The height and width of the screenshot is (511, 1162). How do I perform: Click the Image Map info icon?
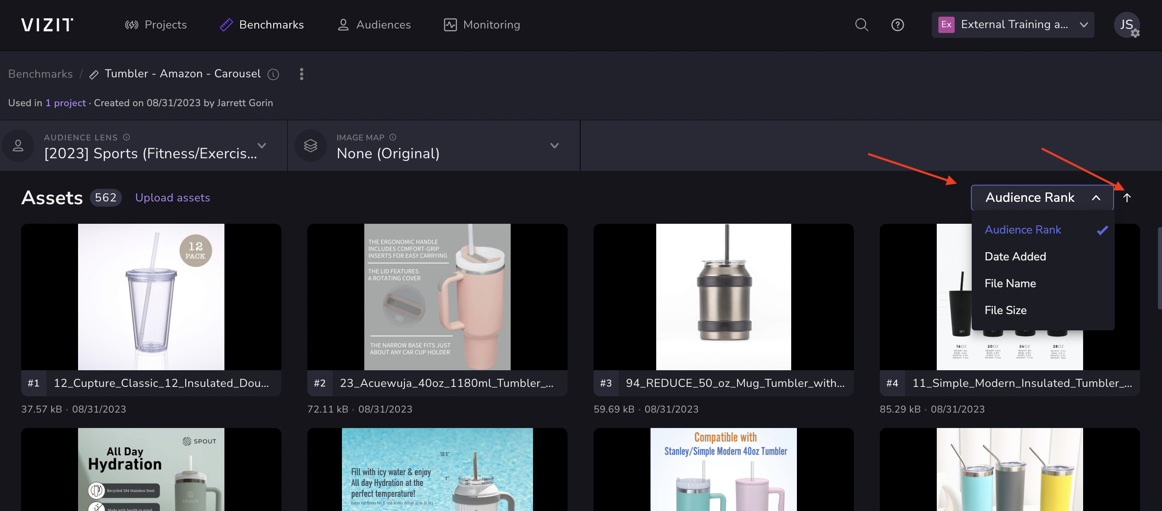tap(392, 137)
